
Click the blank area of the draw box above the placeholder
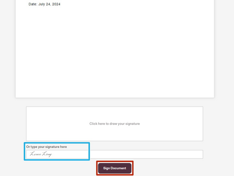click(115, 114)
